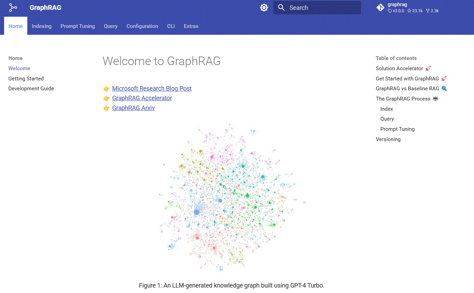Jump to GraphRAG vs Baseline RAG section
474x293 pixels.
[407, 89]
